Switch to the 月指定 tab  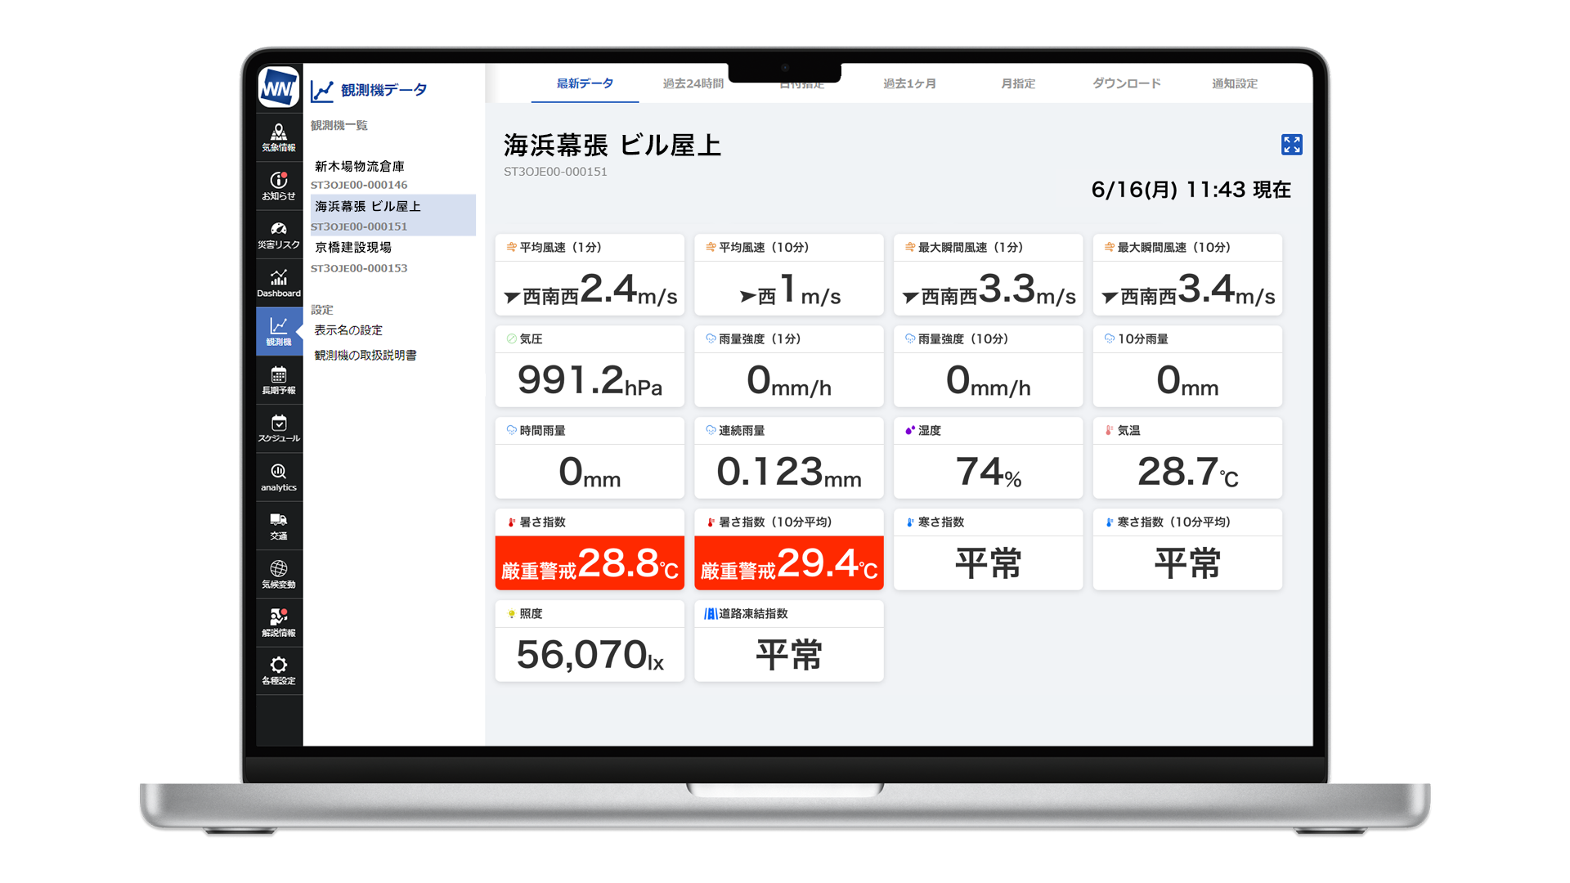[x=1018, y=83]
